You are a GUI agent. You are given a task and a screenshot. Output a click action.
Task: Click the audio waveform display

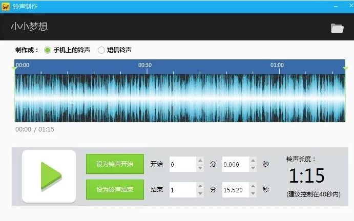[180, 98]
